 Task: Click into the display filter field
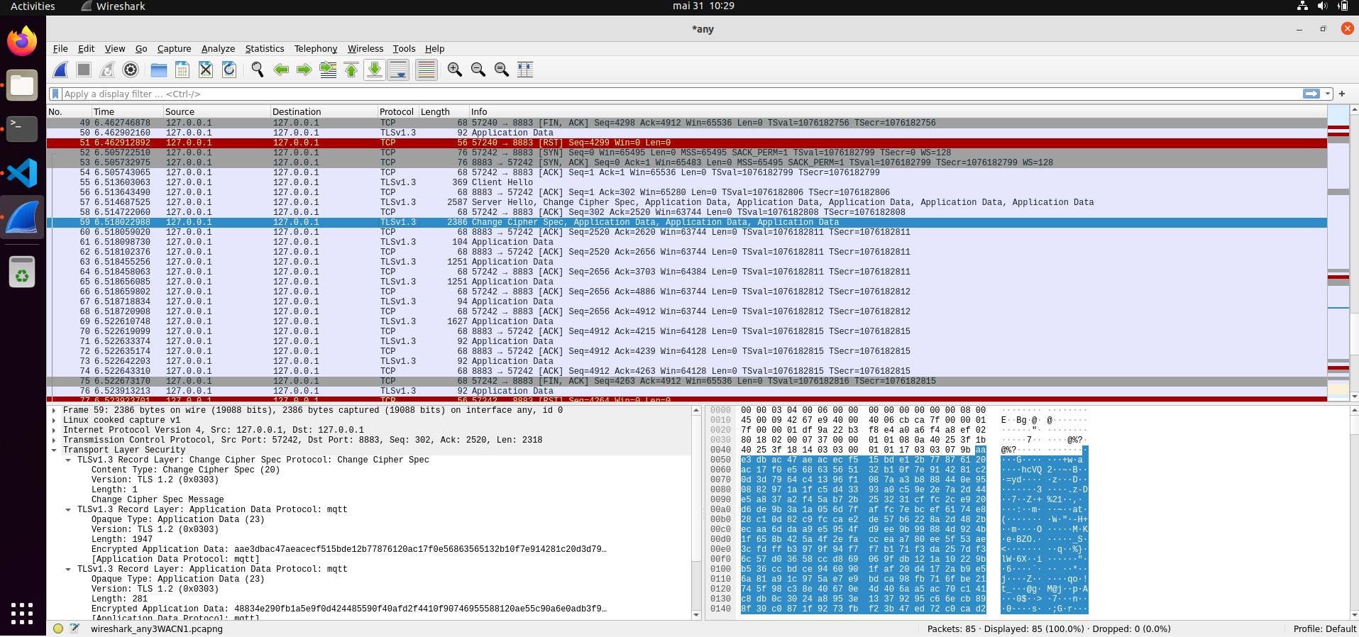click(x=681, y=94)
